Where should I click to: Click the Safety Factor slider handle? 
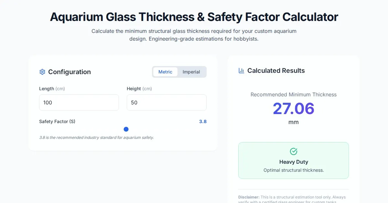[126, 129]
